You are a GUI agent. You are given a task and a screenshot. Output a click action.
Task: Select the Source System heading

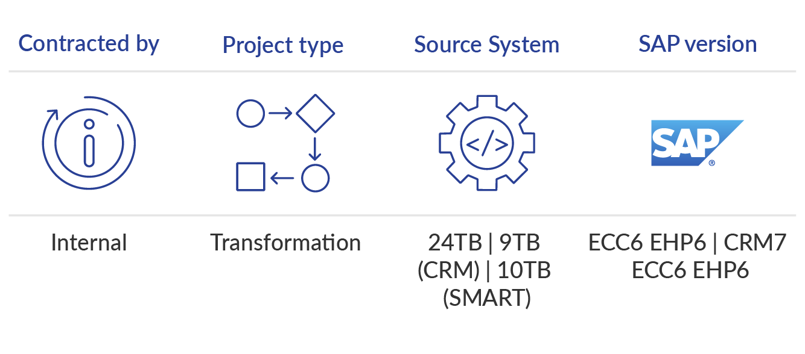pos(486,45)
